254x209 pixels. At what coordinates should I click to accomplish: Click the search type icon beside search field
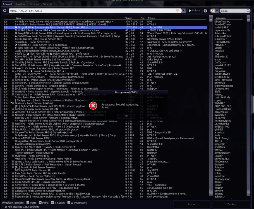pyautogui.click(x=212, y=11)
